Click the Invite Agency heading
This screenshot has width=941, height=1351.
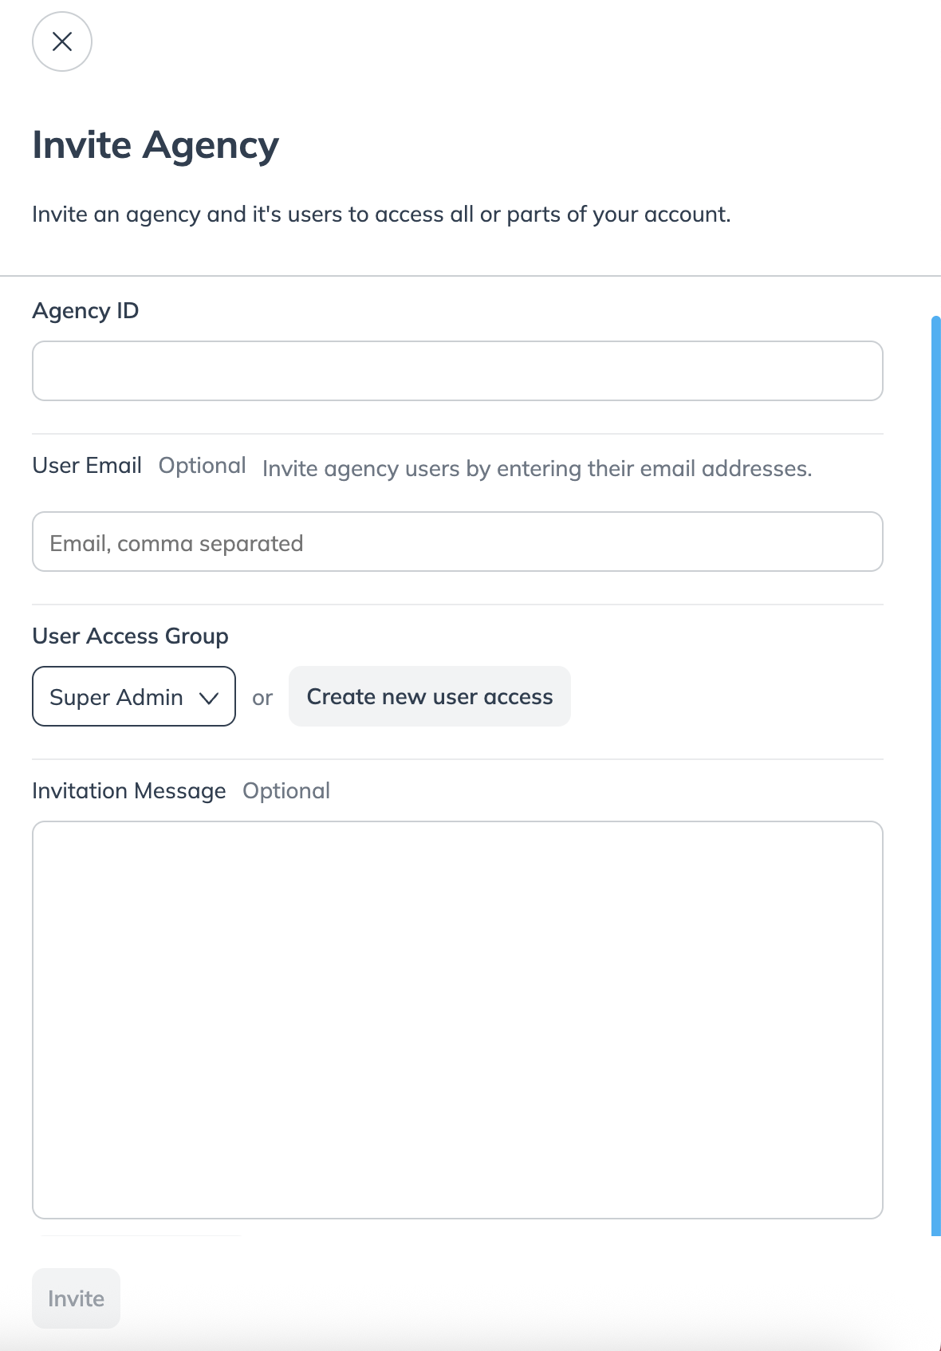156,145
